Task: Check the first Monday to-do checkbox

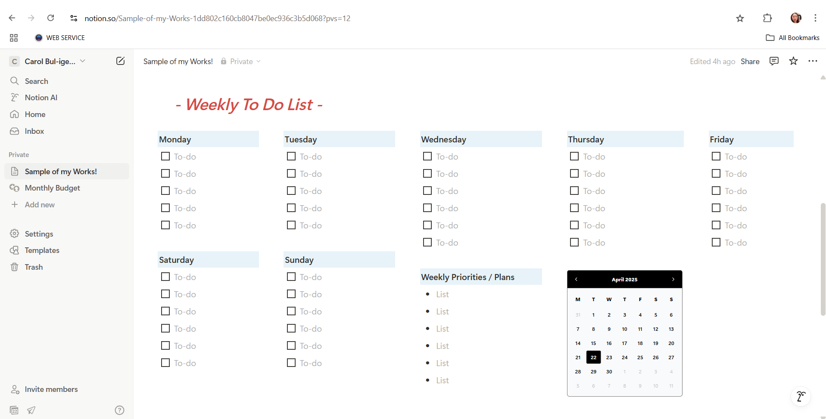Action: pyautogui.click(x=165, y=156)
